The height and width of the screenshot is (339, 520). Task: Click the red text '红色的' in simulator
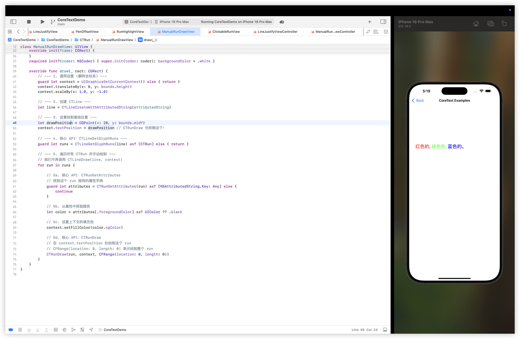422,146
